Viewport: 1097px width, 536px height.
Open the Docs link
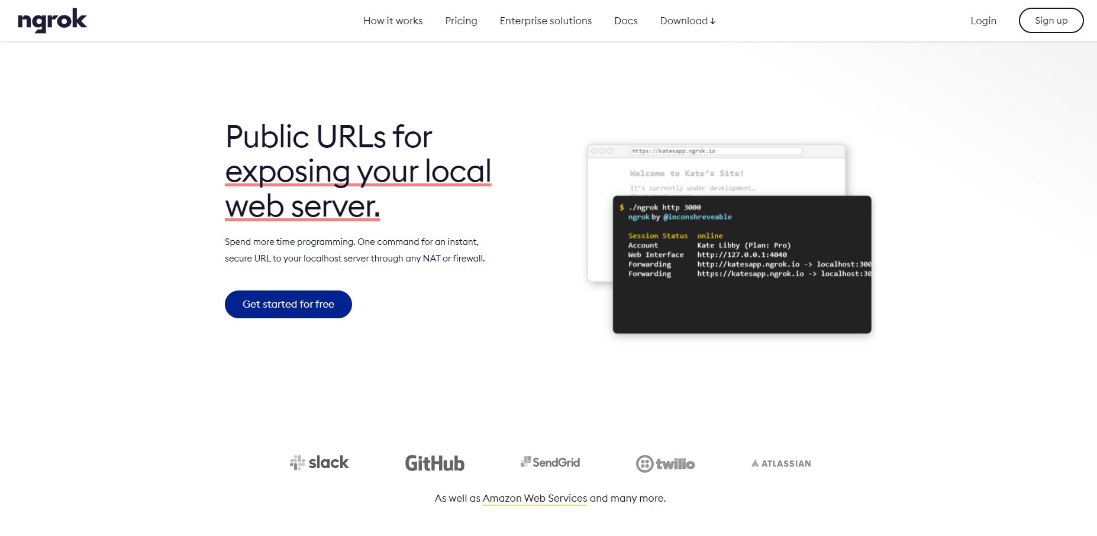coord(625,21)
